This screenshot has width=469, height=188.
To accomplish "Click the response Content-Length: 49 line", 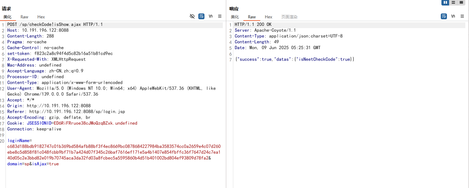I will click(257, 42).
